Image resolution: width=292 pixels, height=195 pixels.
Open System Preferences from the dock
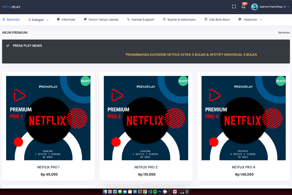(x=140, y=192)
